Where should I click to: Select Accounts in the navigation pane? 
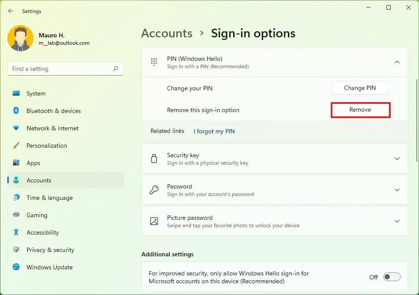point(39,180)
